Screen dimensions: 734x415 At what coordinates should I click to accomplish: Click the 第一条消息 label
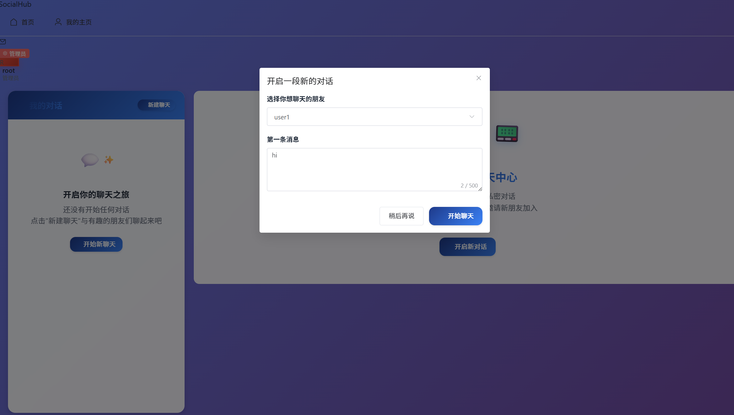coord(283,140)
